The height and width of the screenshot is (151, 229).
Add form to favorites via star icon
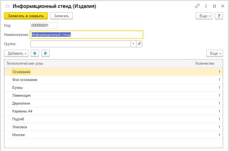coord(7,6)
